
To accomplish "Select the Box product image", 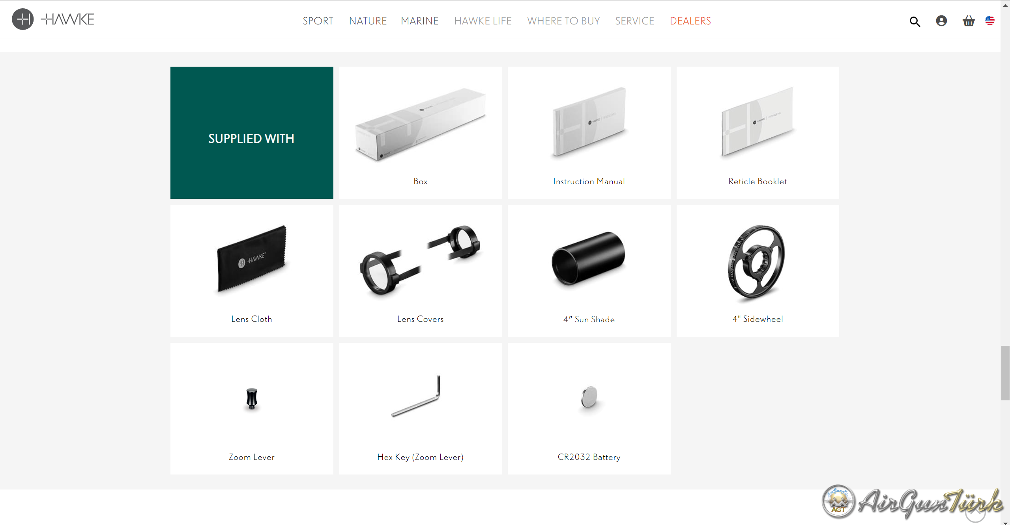I will point(421,125).
